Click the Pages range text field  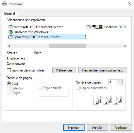click(54, 94)
